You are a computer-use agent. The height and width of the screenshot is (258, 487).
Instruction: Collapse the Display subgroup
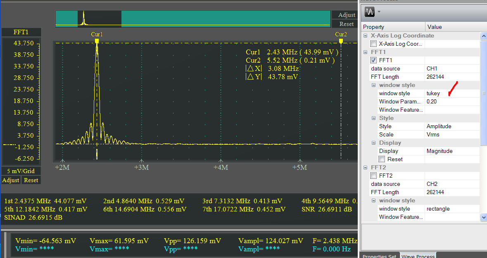pyautogui.click(x=374, y=143)
